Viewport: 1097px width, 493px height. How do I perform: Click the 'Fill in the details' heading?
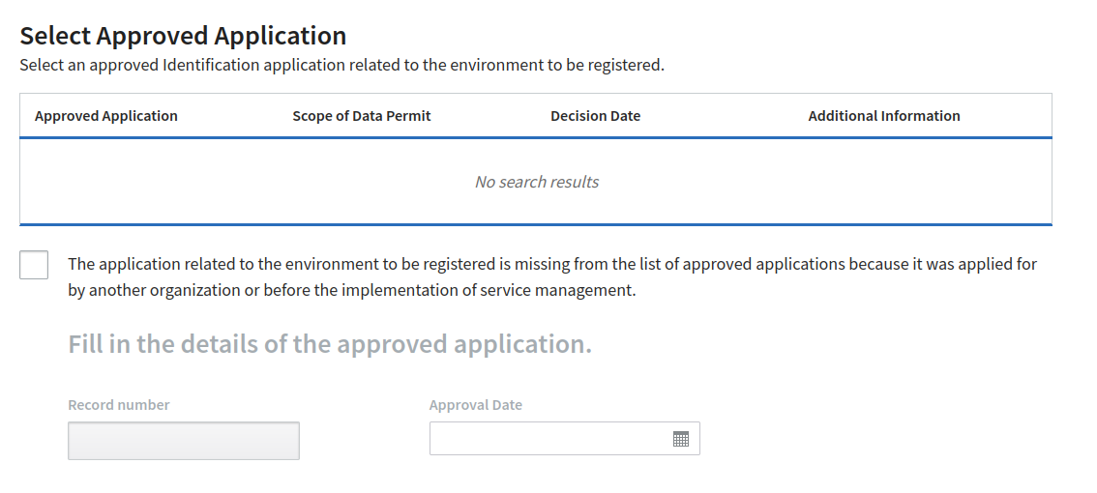[329, 344]
